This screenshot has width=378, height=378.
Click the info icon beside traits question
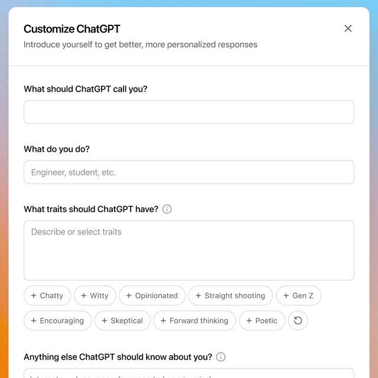(167, 209)
